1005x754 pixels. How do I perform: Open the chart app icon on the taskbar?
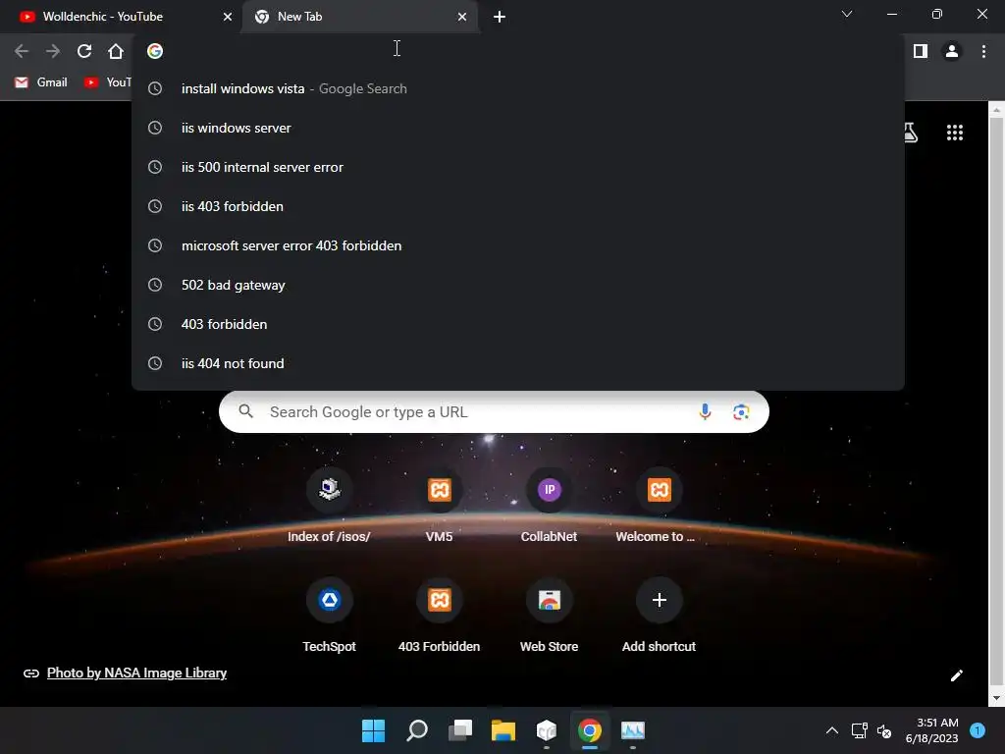coord(633,730)
